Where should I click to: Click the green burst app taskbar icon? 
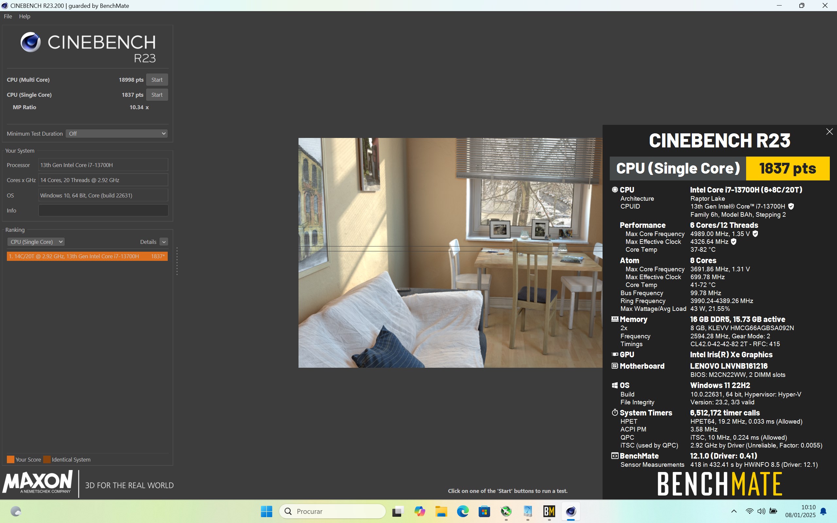(506, 511)
